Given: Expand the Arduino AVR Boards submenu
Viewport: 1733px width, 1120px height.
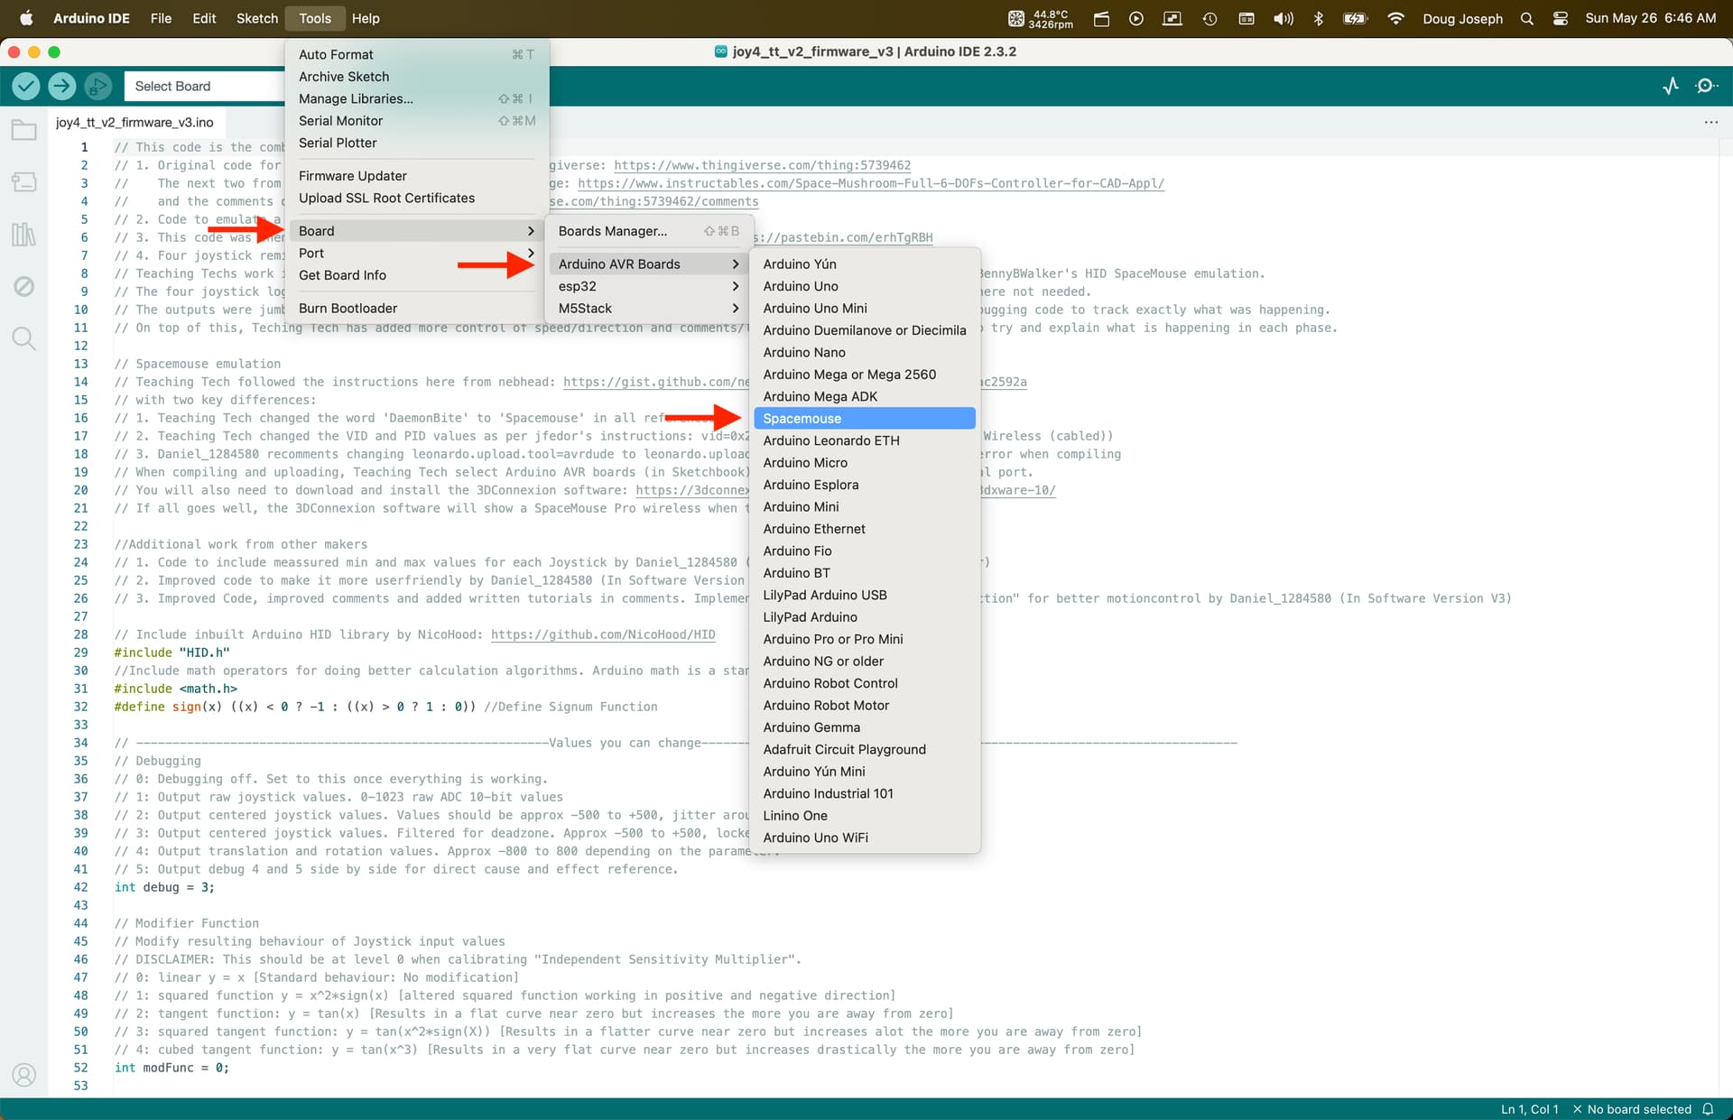Looking at the screenshot, I should tap(647, 264).
